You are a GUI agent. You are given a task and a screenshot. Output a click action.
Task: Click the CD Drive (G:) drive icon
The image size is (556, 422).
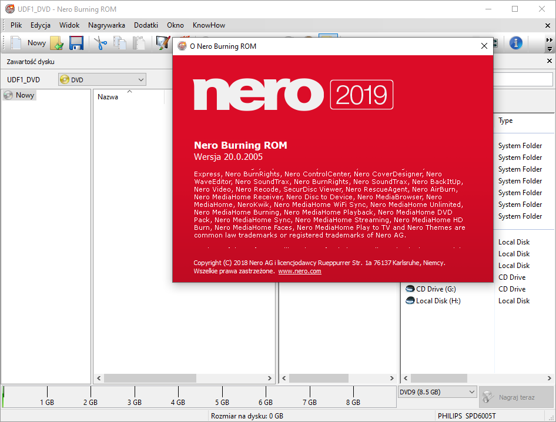(x=410, y=289)
